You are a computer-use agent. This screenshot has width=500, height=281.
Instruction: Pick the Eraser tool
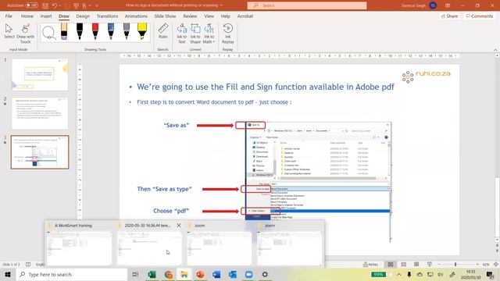point(64,31)
